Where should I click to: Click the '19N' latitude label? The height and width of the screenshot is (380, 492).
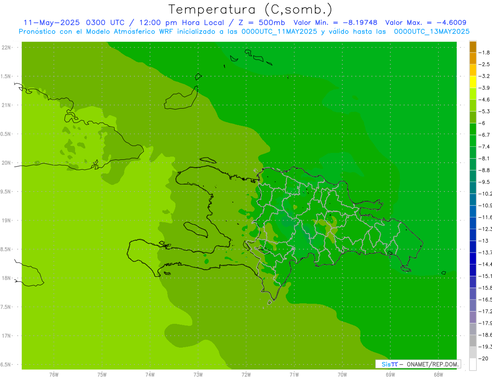pyautogui.click(x=7, y=221)
